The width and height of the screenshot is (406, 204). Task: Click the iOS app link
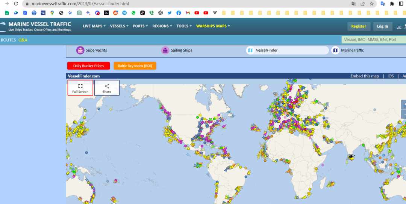pyautogui.click(x=391, y=76)
